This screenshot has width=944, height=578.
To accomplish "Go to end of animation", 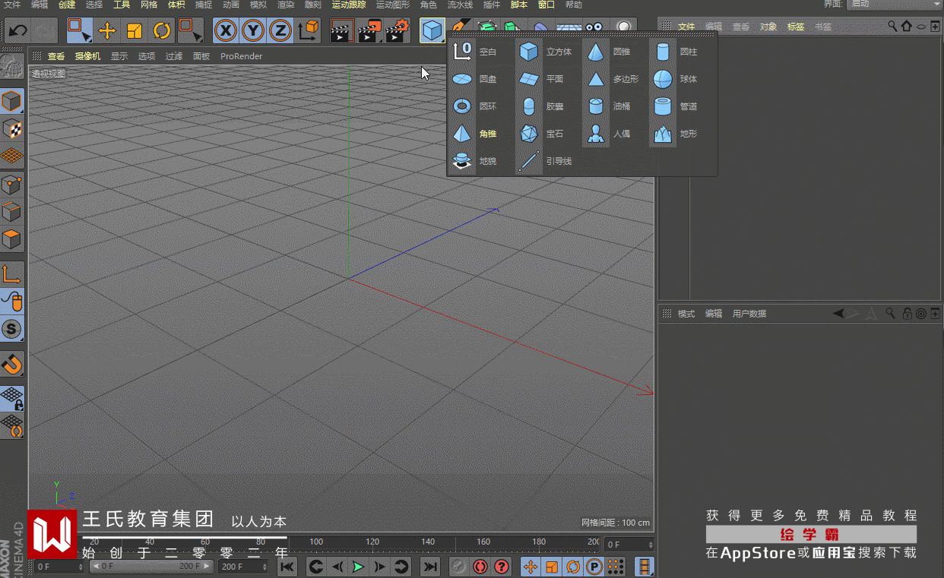I will (430, 567).
